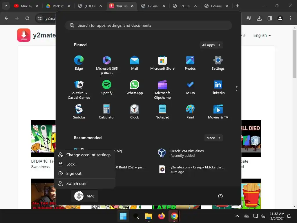Click the Start menu search field

[148, 25]
